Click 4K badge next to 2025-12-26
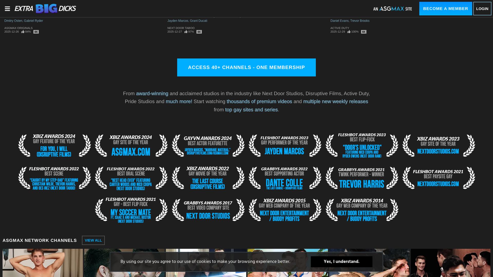Screen dimensions: 493x277 (36, 32)
